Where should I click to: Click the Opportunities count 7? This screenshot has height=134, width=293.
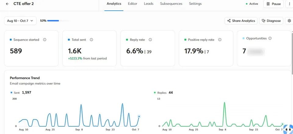click(244, 51)
